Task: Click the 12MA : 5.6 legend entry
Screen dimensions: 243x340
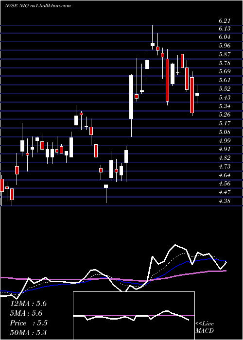Action: point(28,304)
